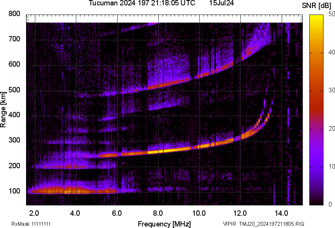Click range axis tick '100'
The width and height of the screenshot is (335, 228).
(14, 191)
